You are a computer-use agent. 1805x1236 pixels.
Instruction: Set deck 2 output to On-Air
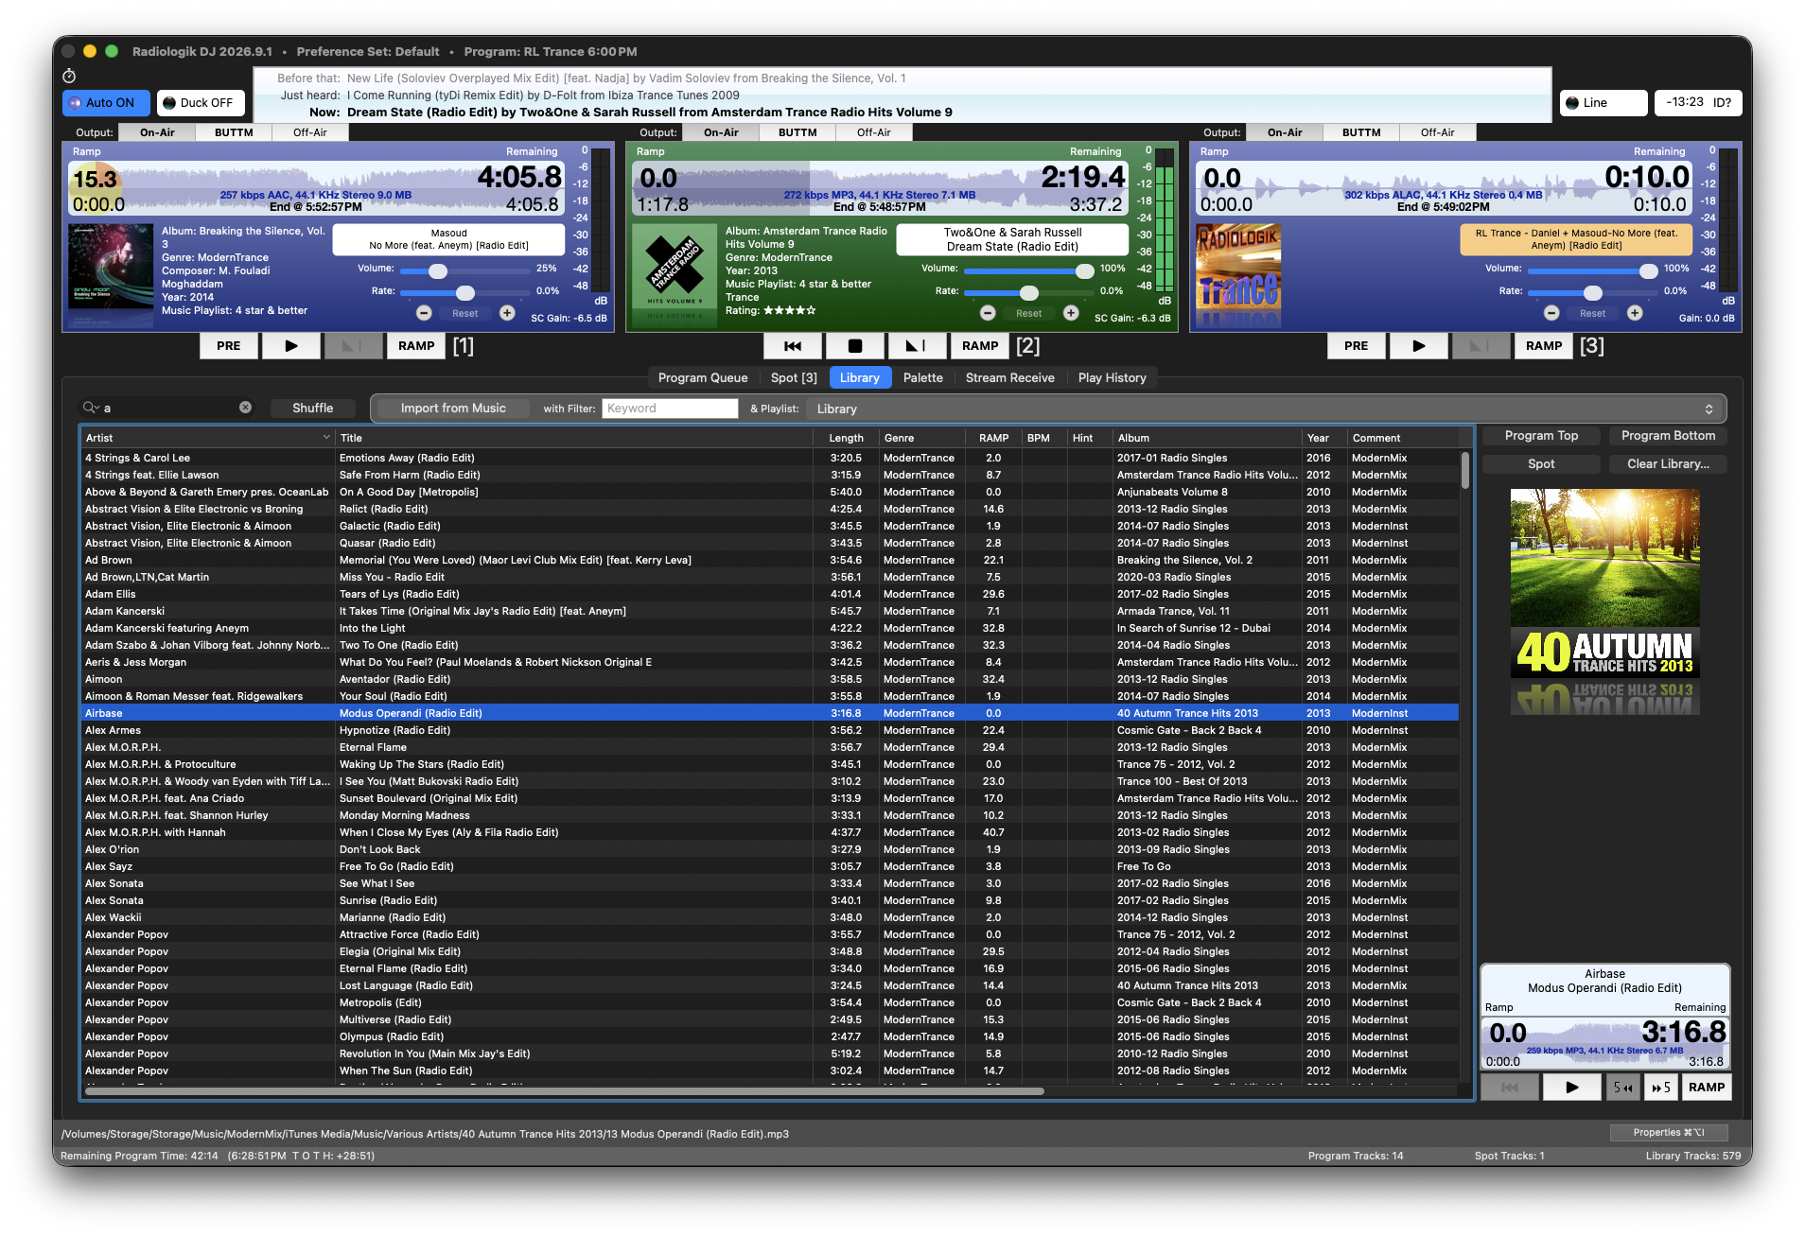point(721,132)
